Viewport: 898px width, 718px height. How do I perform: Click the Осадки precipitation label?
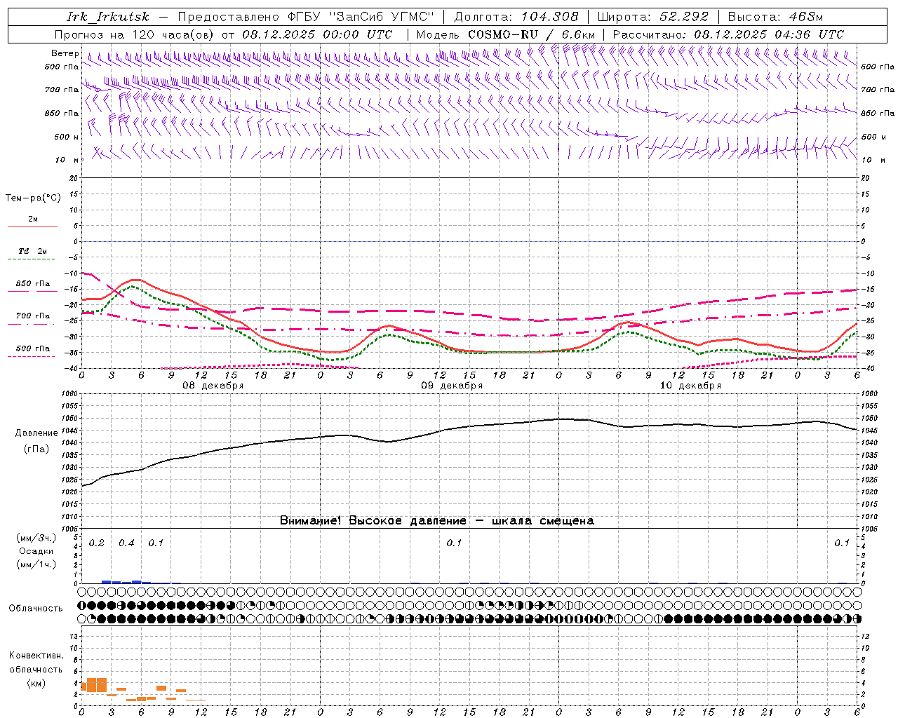click(36, 551)
